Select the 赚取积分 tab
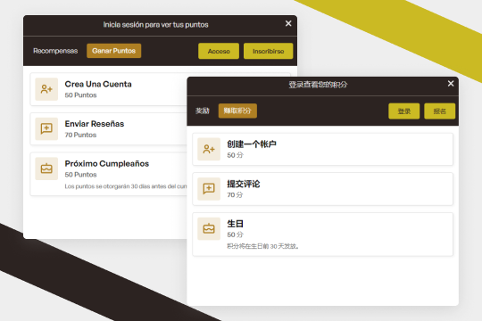 [237, 111]
